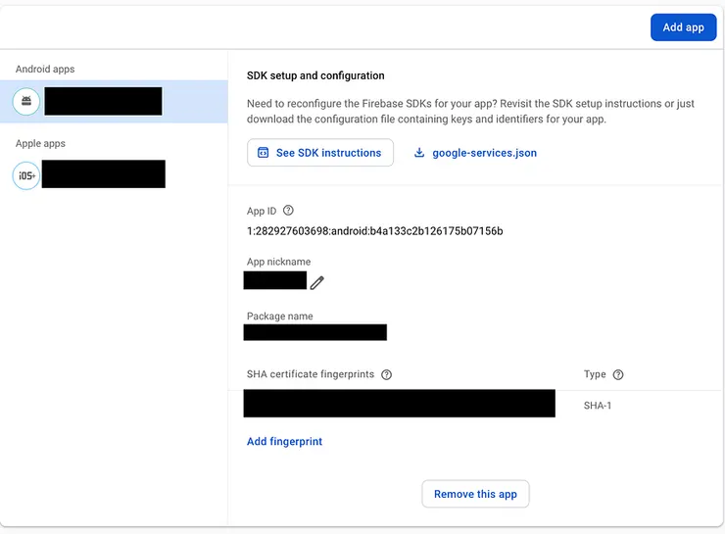Download the google-services.json file link
The width and height of the screenshot is (725, 534).
click(484, 153)
